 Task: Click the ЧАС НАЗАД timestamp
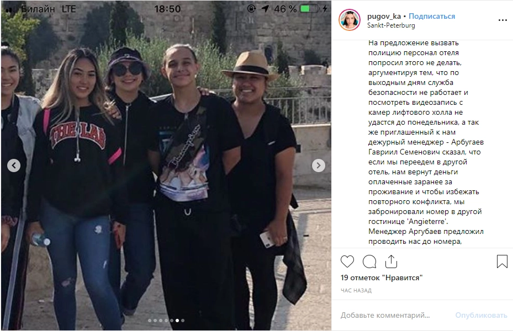[356, 291]
